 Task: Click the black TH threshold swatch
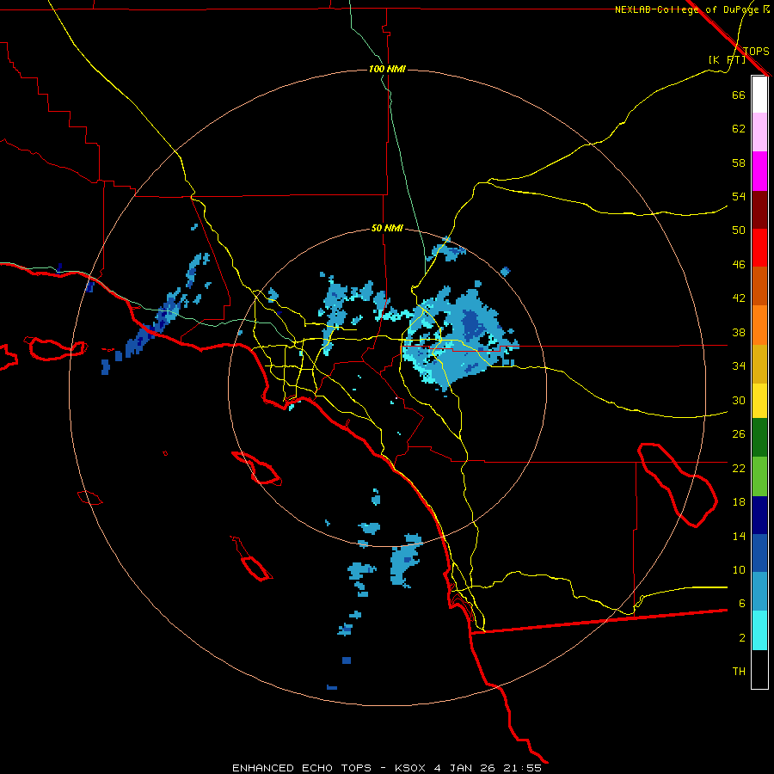click(759, 669)
